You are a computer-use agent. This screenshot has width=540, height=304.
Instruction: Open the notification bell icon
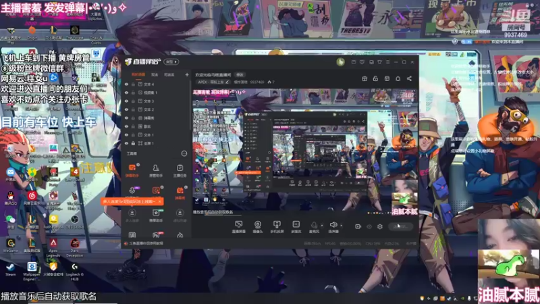click(x=398, y=79)
